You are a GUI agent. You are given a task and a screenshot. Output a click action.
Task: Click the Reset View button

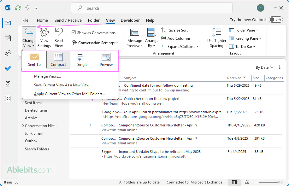coord(59,38)
